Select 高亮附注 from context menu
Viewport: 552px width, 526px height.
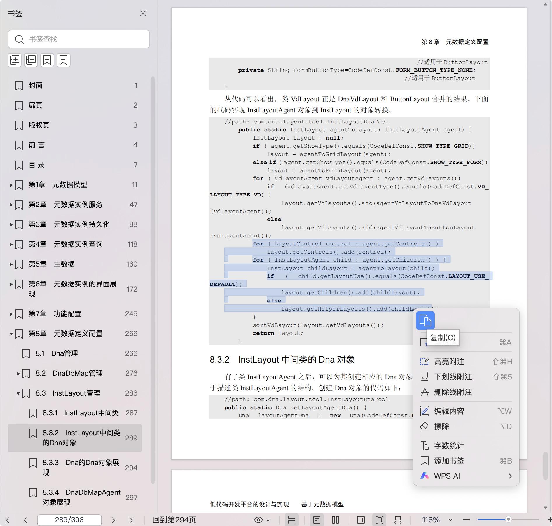pos(449,362)
